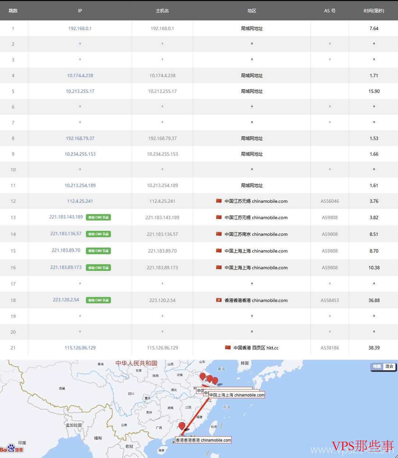Click the 主机名 column header
398x458 pixels.
point(162,11)
